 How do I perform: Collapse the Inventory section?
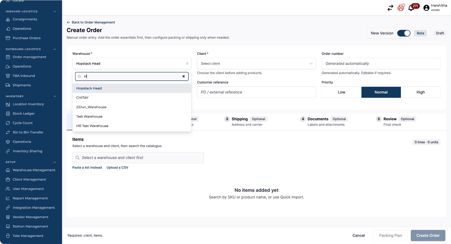point(55,96)
